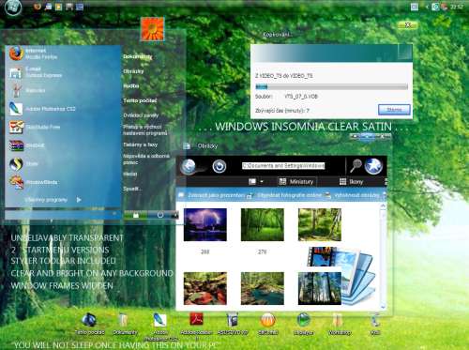The width and height of the screenshot is (469, 350).
Task: Select the green forest thumbnail labeled 276
Action: [263, 225]
